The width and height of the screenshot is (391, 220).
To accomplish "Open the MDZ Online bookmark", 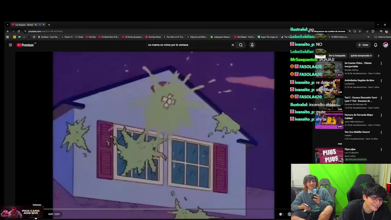I will 338,37.
